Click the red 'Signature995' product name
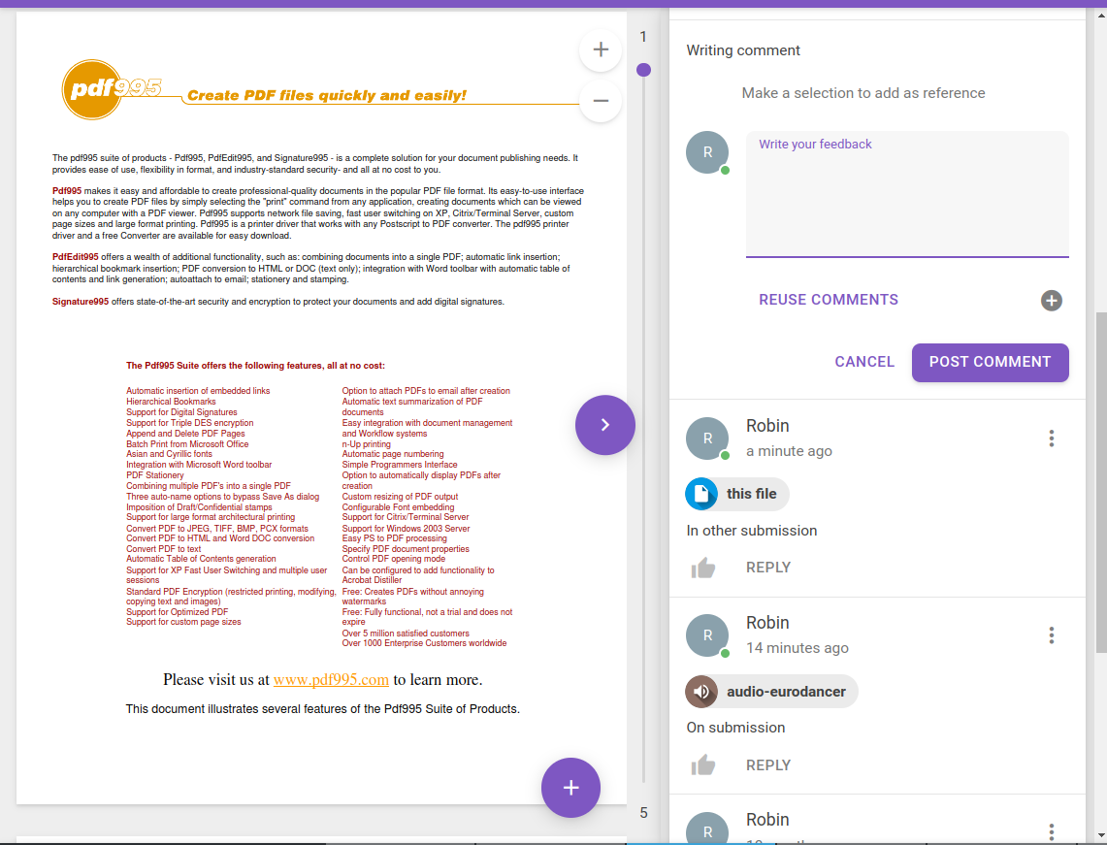Viewport: 1107px width, 845px height. coord(81,302)
